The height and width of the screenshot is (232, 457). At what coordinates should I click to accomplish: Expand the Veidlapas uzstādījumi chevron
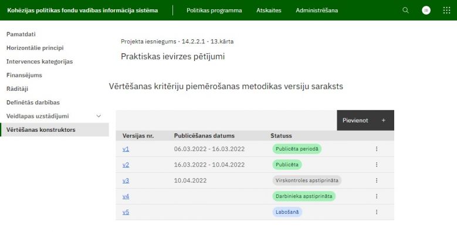[99, 116]
